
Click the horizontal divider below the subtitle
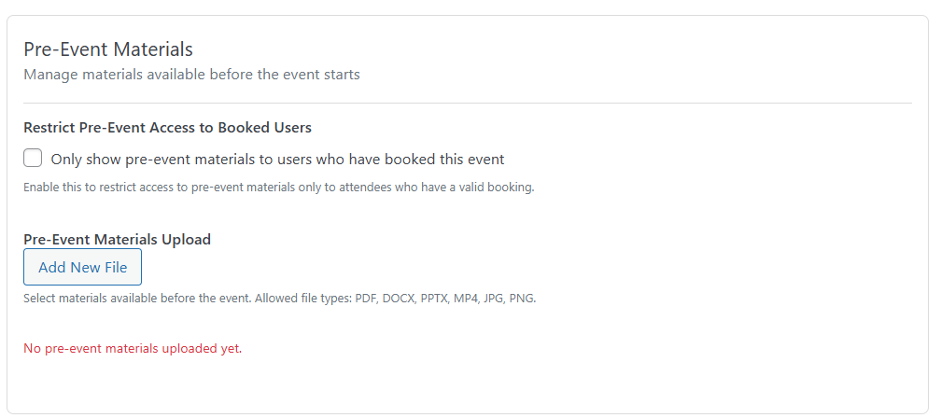click(x=467, y=103)
